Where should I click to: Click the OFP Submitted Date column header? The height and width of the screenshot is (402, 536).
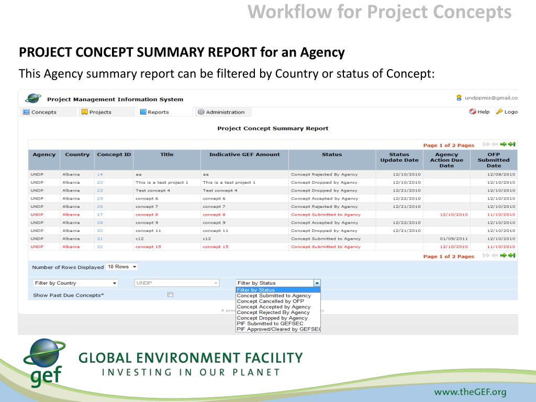point(494,160)
